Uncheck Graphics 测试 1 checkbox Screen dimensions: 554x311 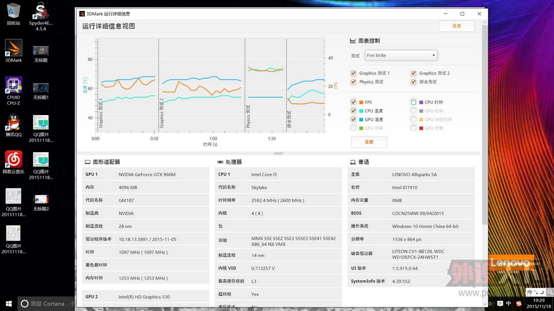[x=353, y=73]
